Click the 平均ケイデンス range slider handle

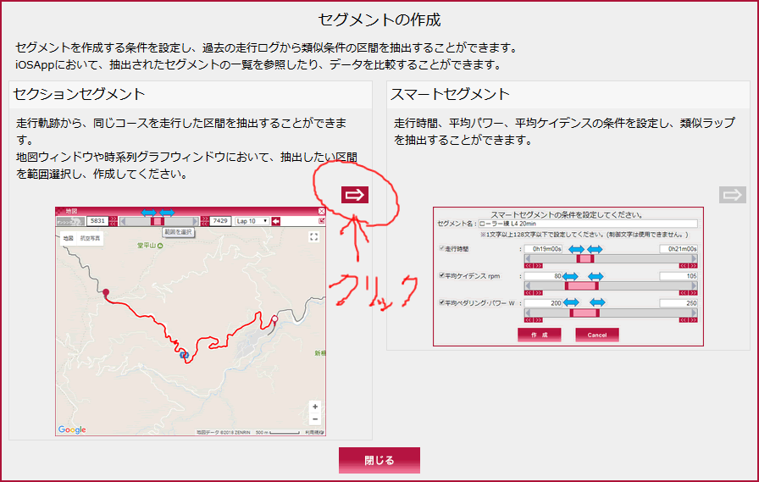pos(582,286)
